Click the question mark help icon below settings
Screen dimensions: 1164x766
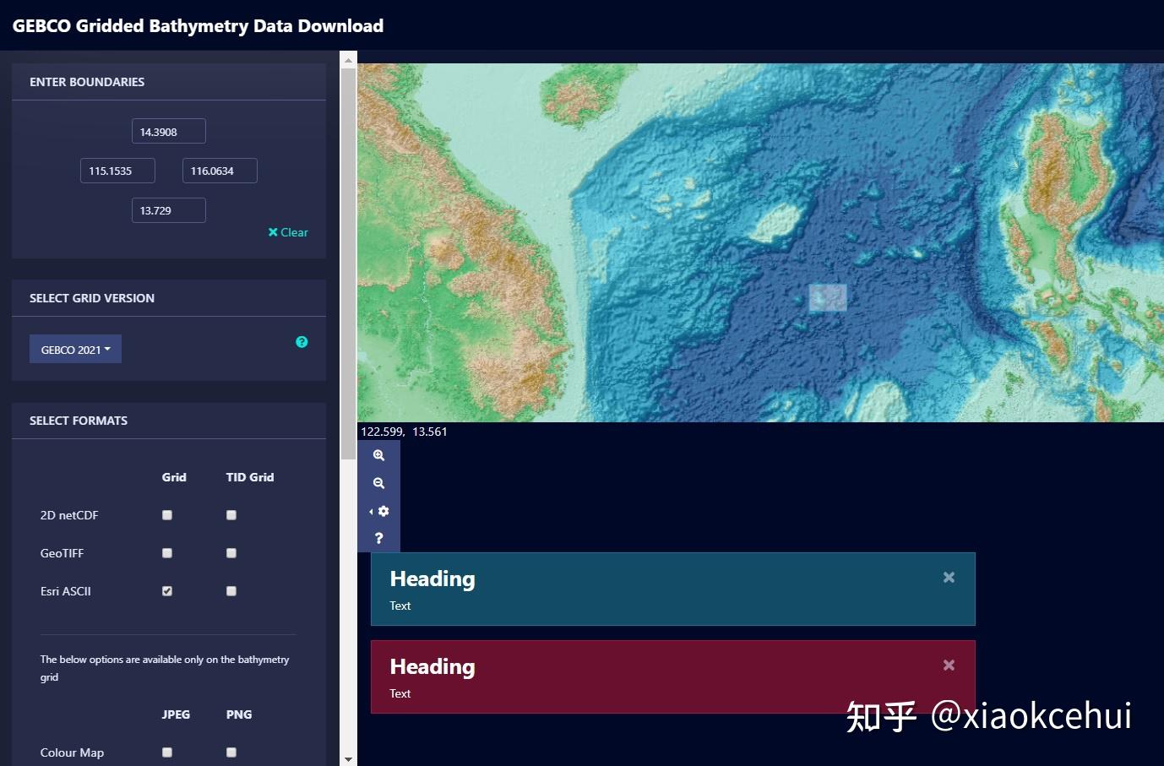click(378, 538)
